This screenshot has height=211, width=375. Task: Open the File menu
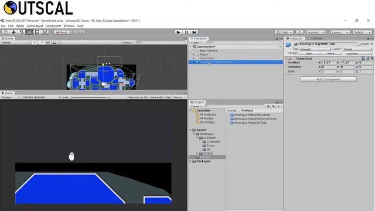point(3,26)
